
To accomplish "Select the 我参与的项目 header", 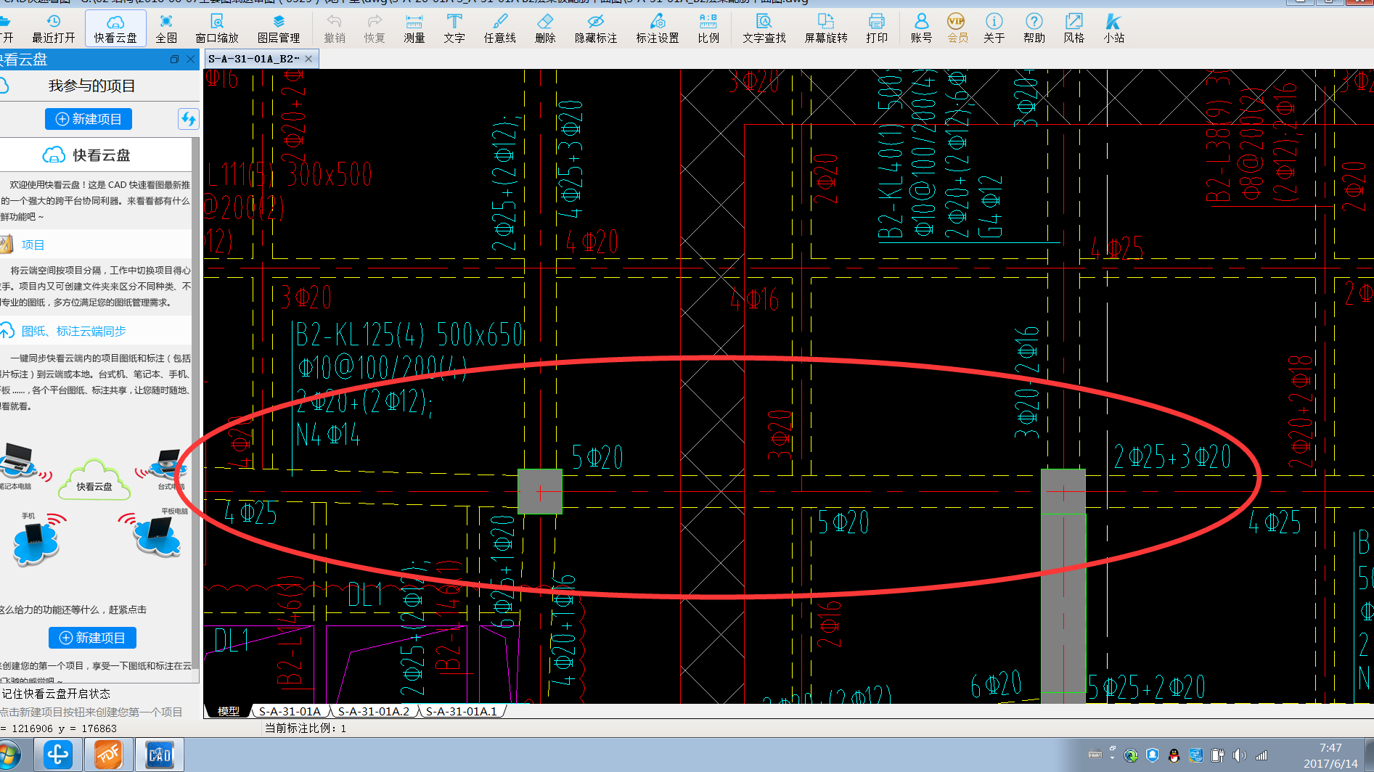I will [91, 86].
